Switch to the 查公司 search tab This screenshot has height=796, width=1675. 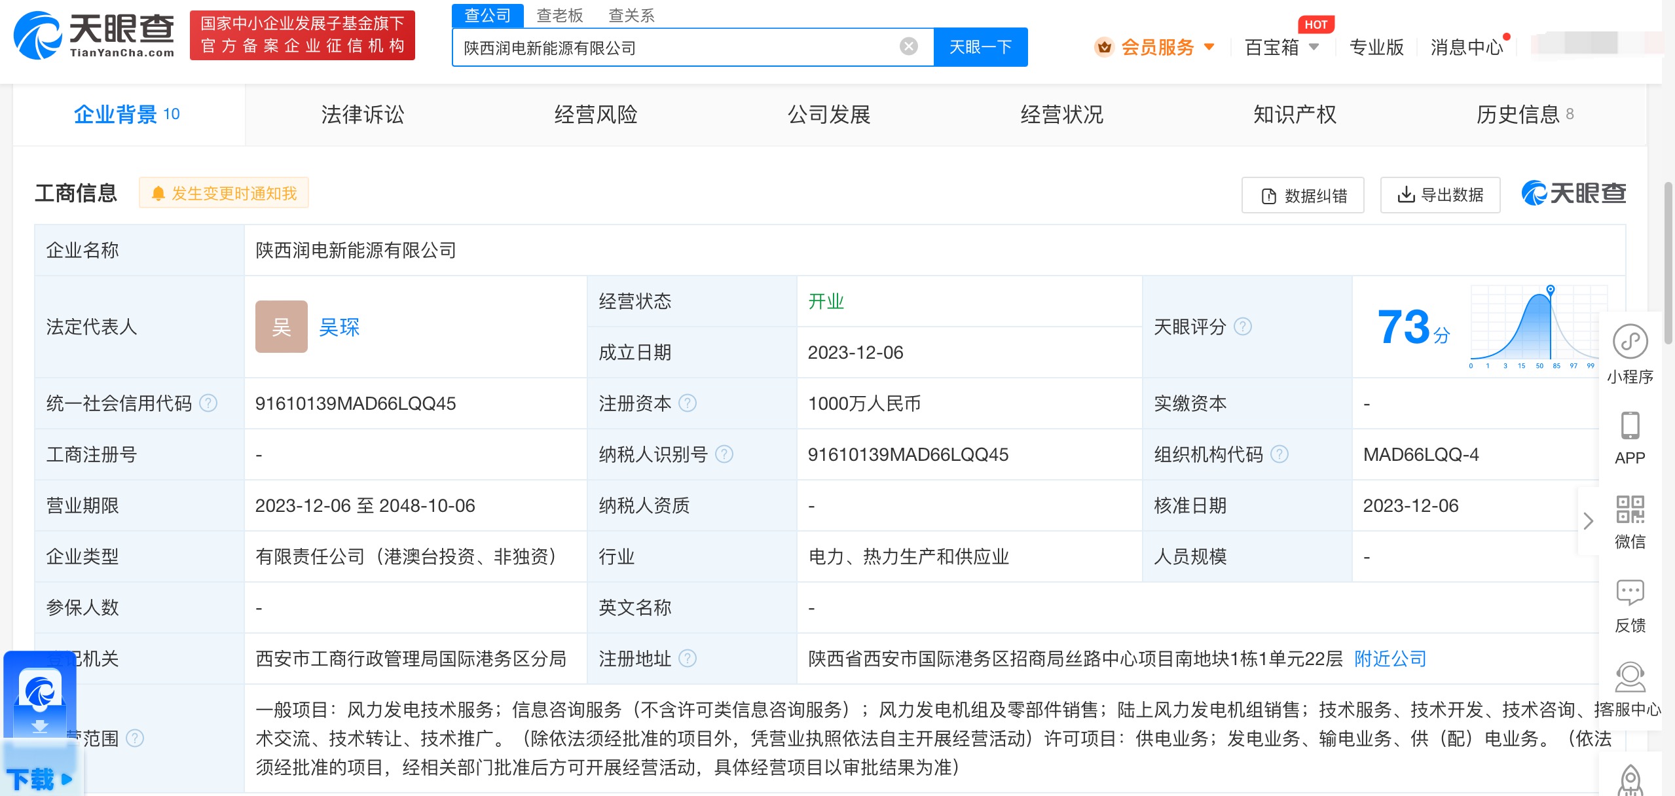tap(488, 15)
